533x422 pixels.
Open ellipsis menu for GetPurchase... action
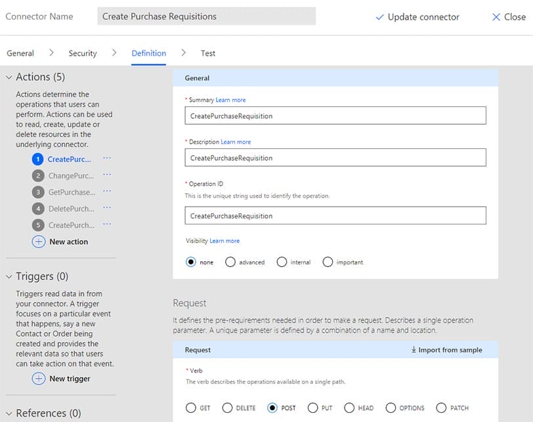pyautogui.click(x=107, y=191)
